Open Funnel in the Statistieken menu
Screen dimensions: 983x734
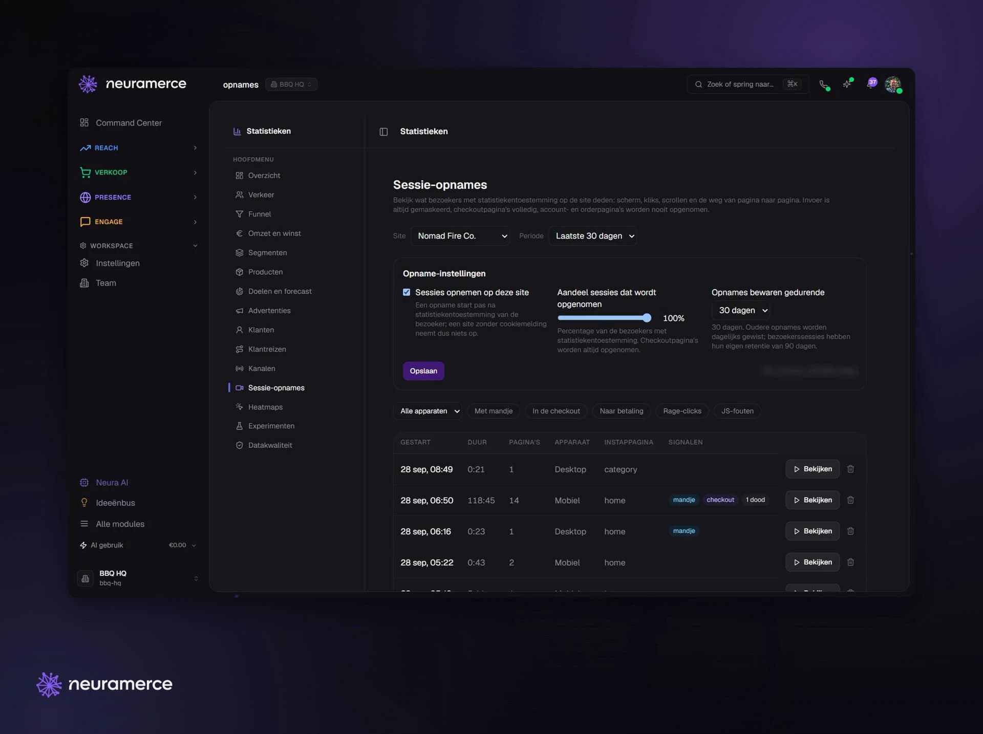(259, 214)
